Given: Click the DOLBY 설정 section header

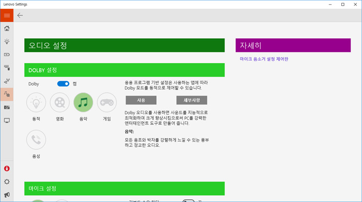Looking at the screenshot, I should (x=125, y=70).
